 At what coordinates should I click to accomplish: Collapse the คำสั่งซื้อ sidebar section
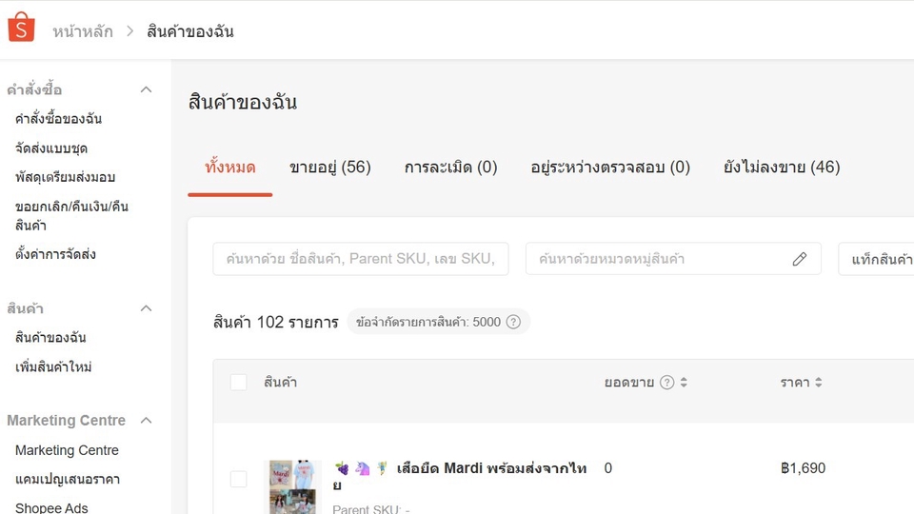[x=147, y=89]
